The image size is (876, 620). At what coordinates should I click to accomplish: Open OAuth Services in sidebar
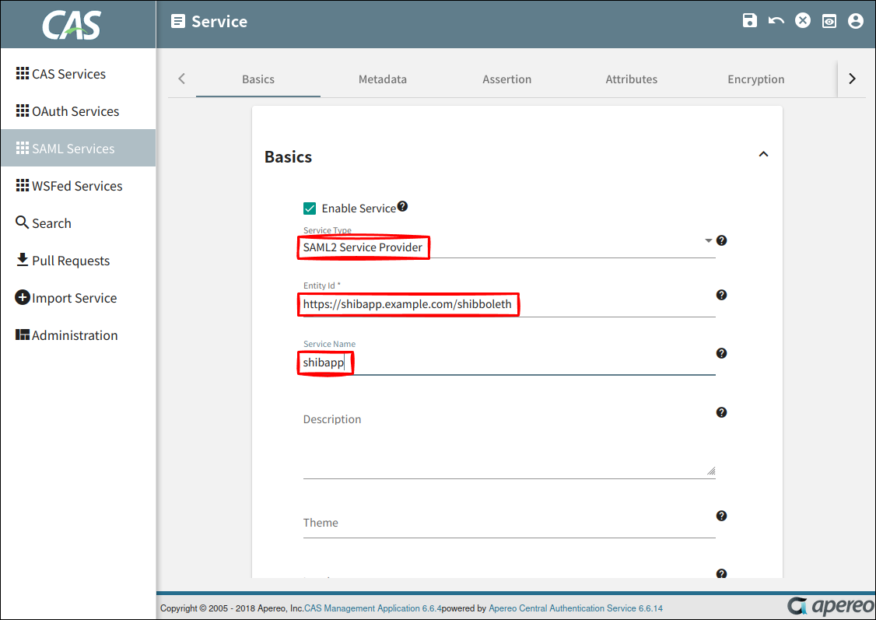[x=75, y=111]
